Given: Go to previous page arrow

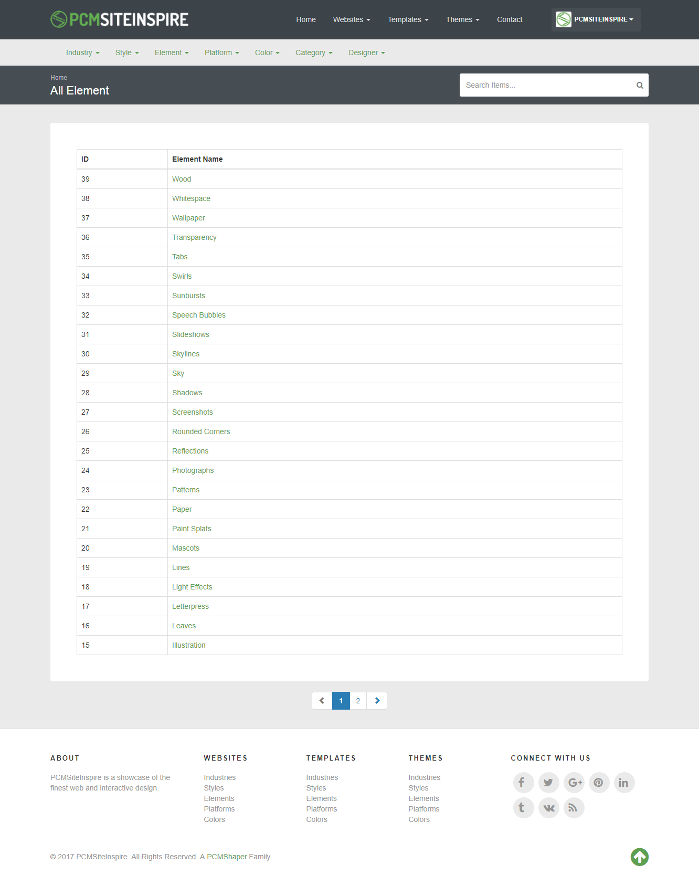Looking at the screenshot, I should coord(322,701).
